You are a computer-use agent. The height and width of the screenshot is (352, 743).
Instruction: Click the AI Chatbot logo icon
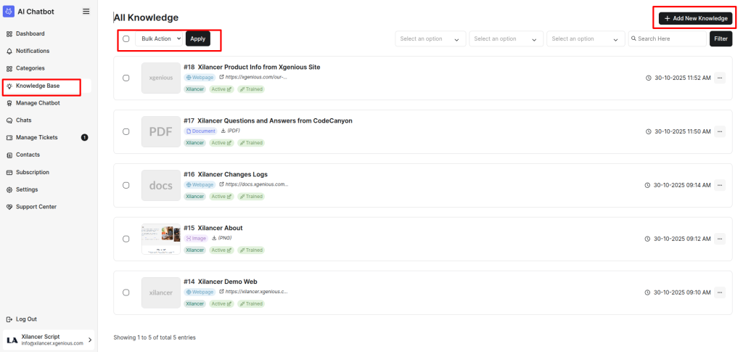(x=9, y=12)
